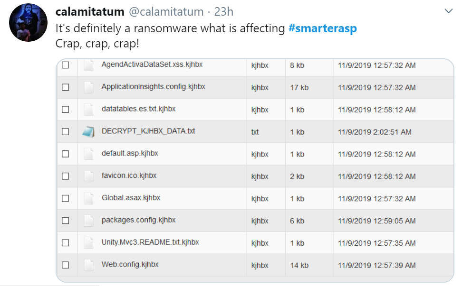
Task: Expand the tweet options chevron menu
Action: pyautogui.click(x=448, y=11)
